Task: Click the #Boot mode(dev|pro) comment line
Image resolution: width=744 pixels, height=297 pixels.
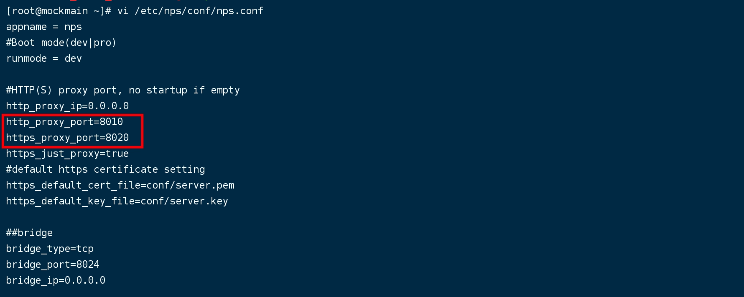Action: tap(61, 43)
